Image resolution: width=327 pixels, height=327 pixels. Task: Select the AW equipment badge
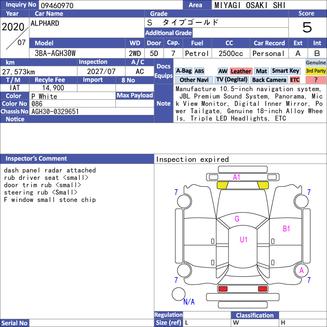tap(223, 71)
